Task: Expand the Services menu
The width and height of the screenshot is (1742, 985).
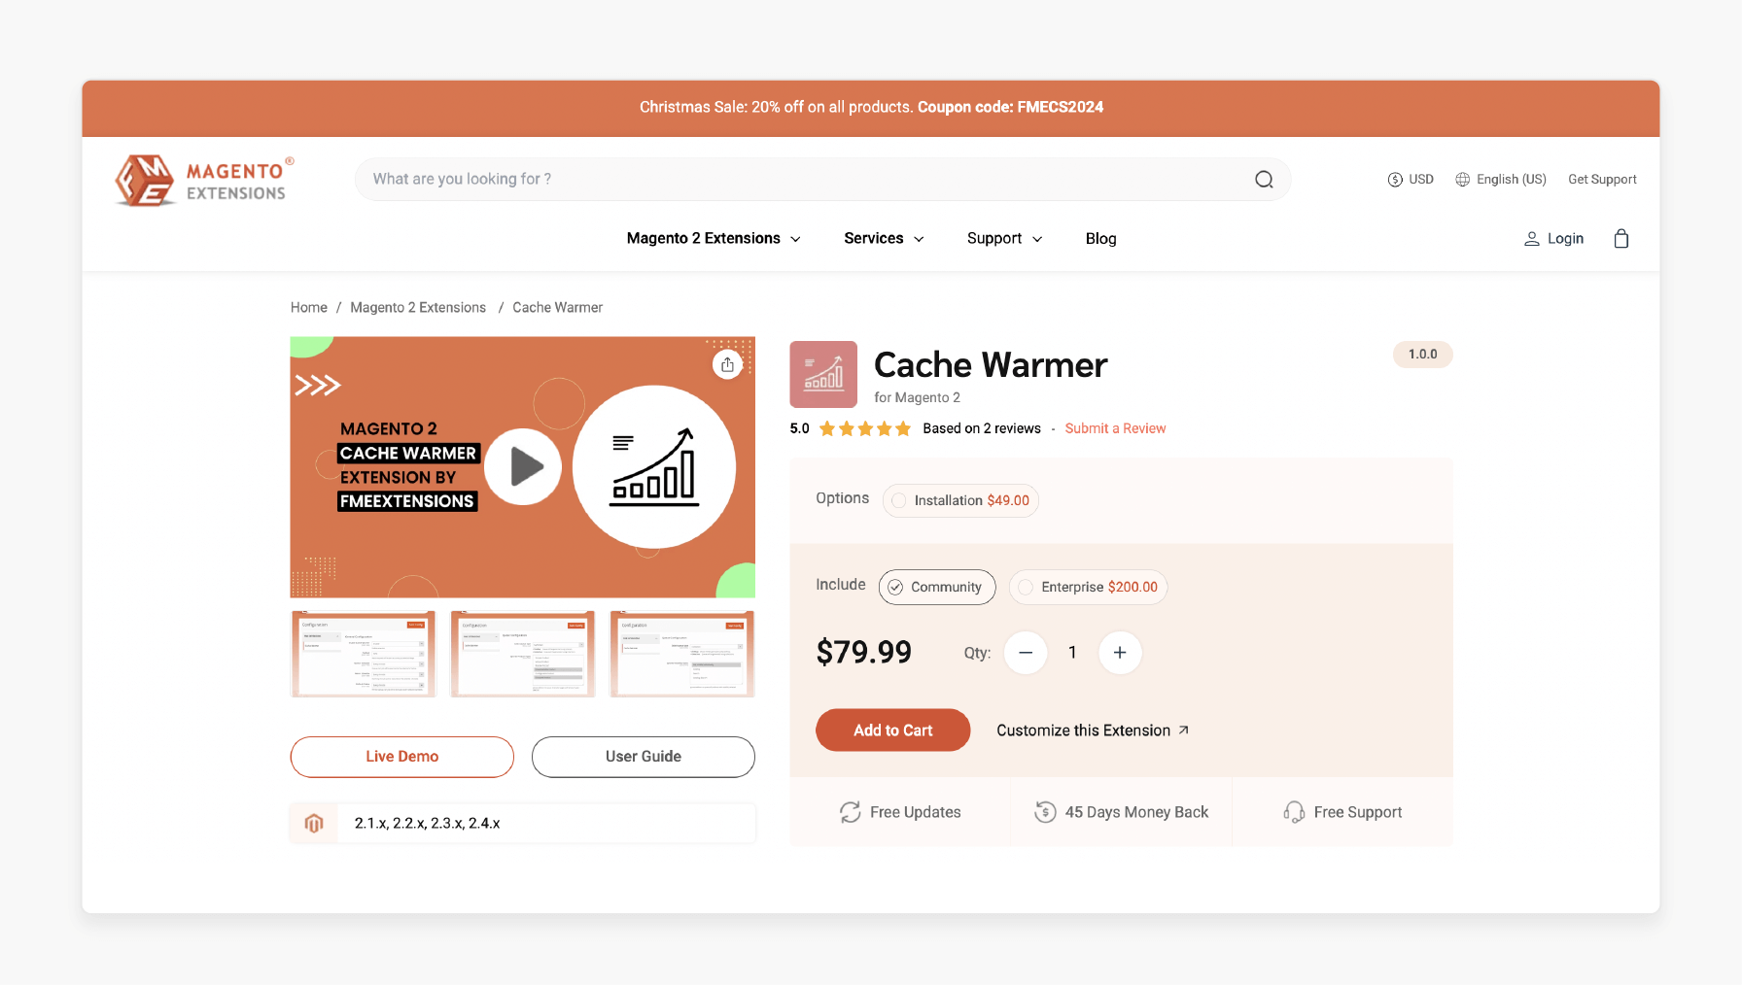Action: coord(884,239)
